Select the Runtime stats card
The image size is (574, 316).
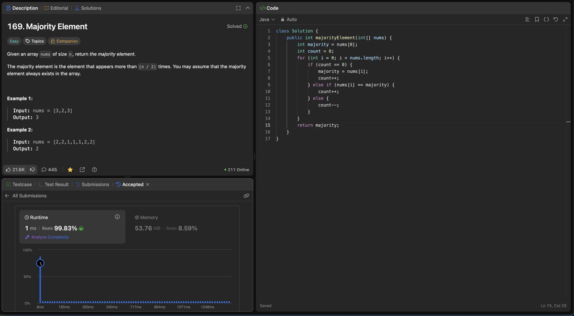click(72, 227)
